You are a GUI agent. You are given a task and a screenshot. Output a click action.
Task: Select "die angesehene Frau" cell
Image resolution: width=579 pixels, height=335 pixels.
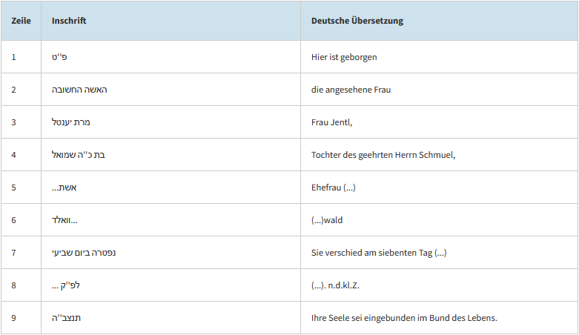tap(351, 90)
